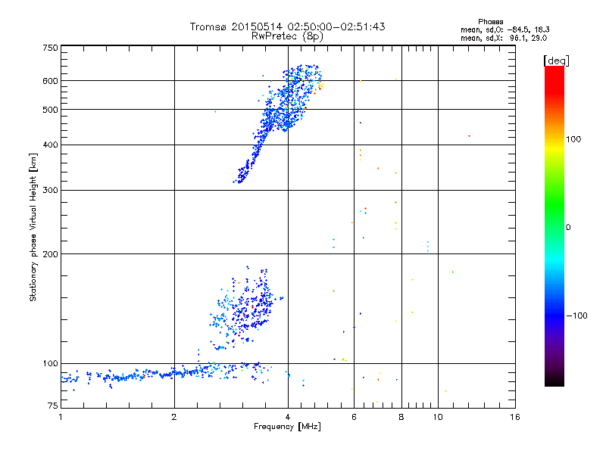Click the isolated red point right of 10 MHz
The image size is (606, 454).
[469, 136]
